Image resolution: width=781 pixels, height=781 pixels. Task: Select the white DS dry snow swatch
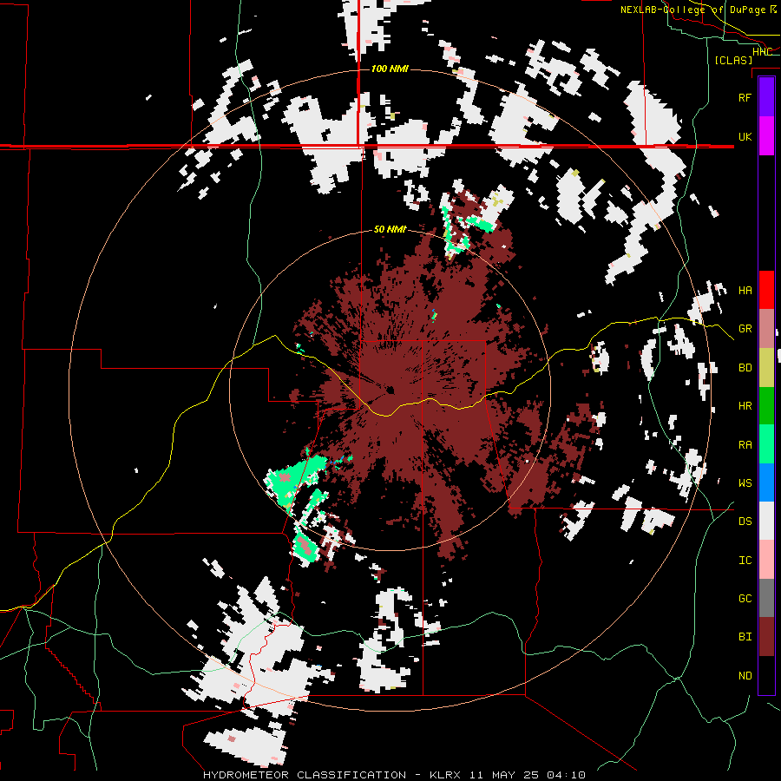[x=766, y=521]
